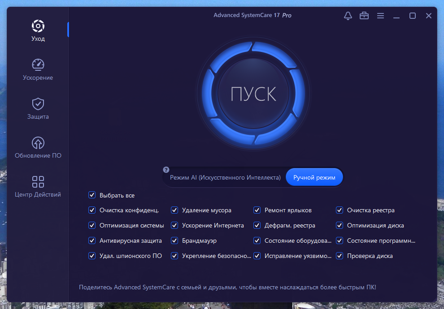Open the toolbox briefcase icon
The image size is (444, 309).
pyautogui.click(x=364, y=16)
